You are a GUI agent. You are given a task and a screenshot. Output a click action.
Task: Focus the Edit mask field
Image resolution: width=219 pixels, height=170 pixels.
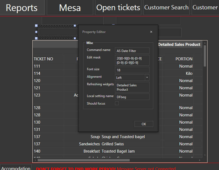tap(132, 60)
